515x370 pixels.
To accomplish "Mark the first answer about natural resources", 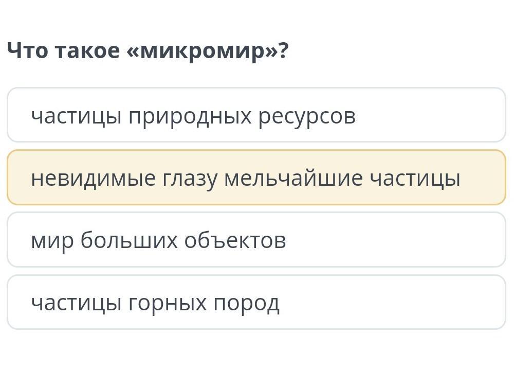I will coord(256,115).
